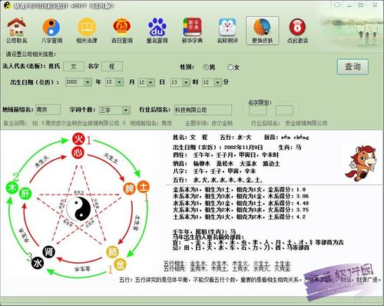The height and width of the screenshot is (306, 384).
Task: Click the red 火 circle
Action: 78,139
